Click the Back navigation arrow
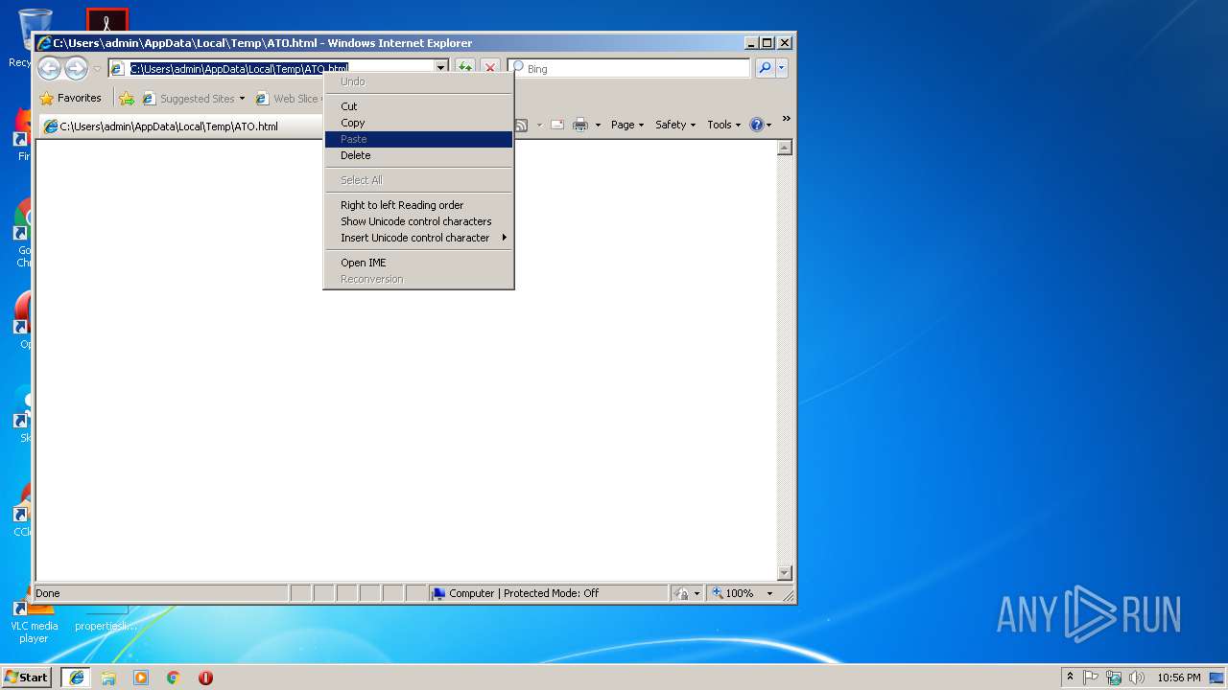The image size is (1228, 690). [x=49, y=68]
